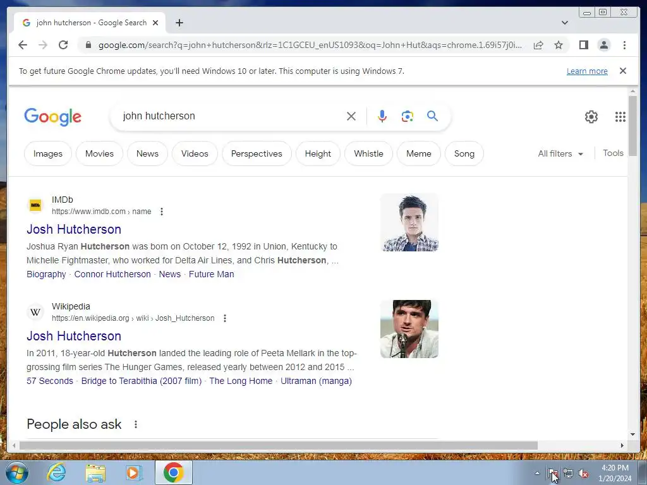
Task: Select the Whistle filter chip
Action: pos(368,153)
